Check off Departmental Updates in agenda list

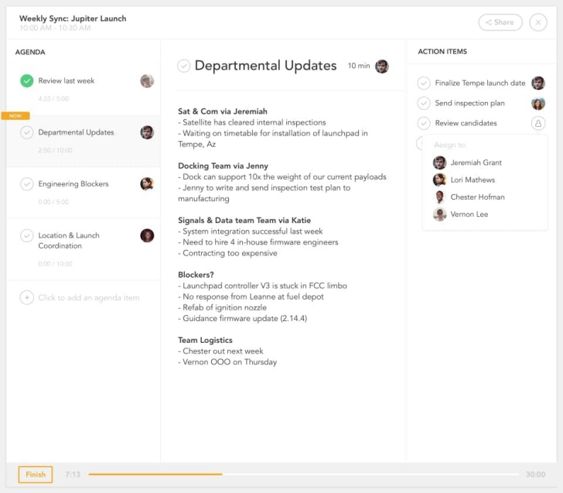tap(26, 132)
